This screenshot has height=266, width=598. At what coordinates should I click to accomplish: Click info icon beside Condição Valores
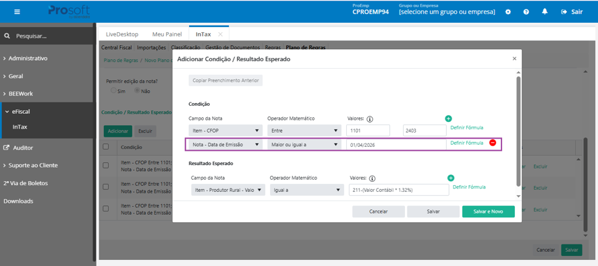click(370, 119)
